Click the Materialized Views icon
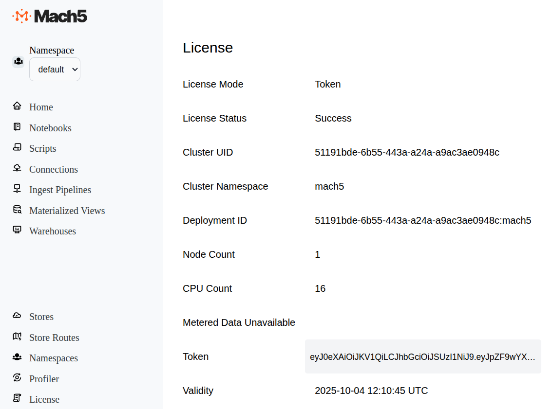 pyautogui.click(x=17, y=210)
